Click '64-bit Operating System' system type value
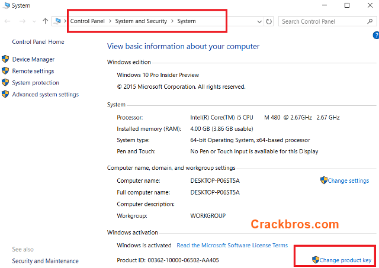This screenshot has width=379, height=268. coord(250,140)
